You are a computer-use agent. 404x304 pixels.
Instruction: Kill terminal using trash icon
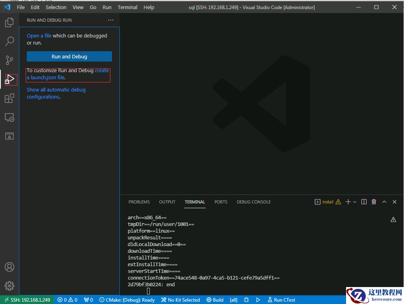(x=374, y=202)
